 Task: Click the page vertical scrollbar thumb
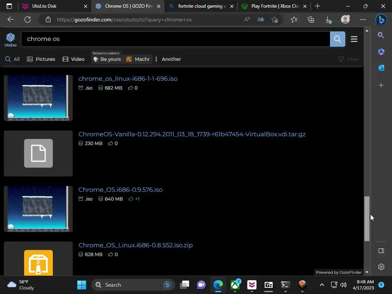[367, 219]
